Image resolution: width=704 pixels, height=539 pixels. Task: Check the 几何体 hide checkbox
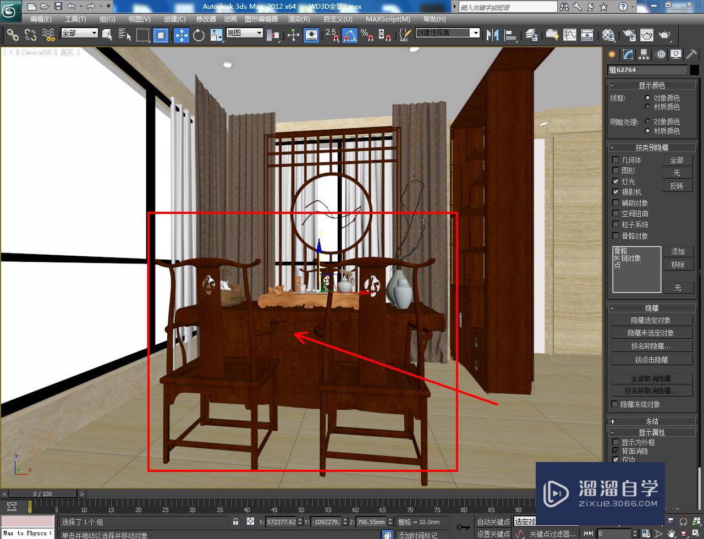click(x=615, y=159)
